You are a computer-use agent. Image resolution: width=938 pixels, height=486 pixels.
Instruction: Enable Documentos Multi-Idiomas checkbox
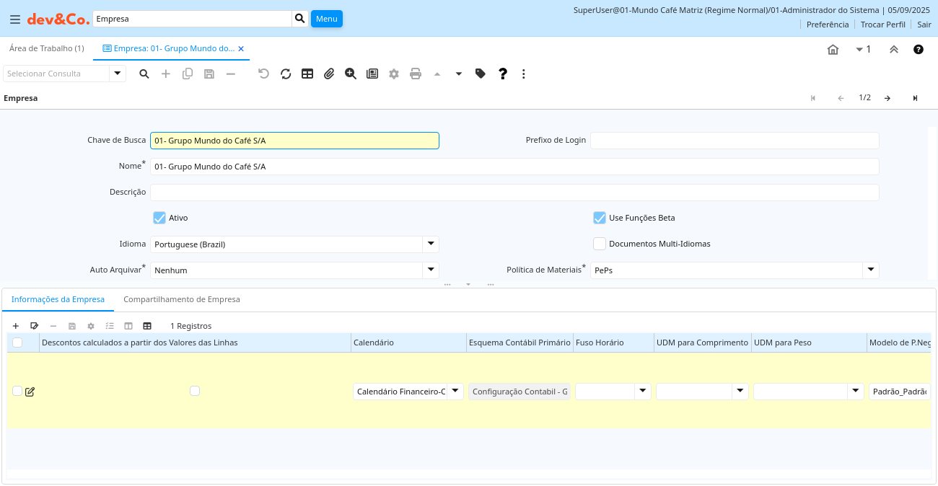[x=599, y=244]
